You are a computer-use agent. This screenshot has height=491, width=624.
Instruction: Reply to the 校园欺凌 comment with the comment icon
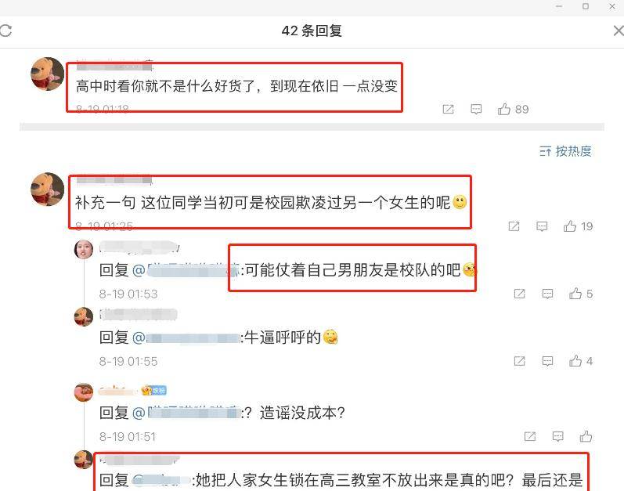(x=542, y=226)
